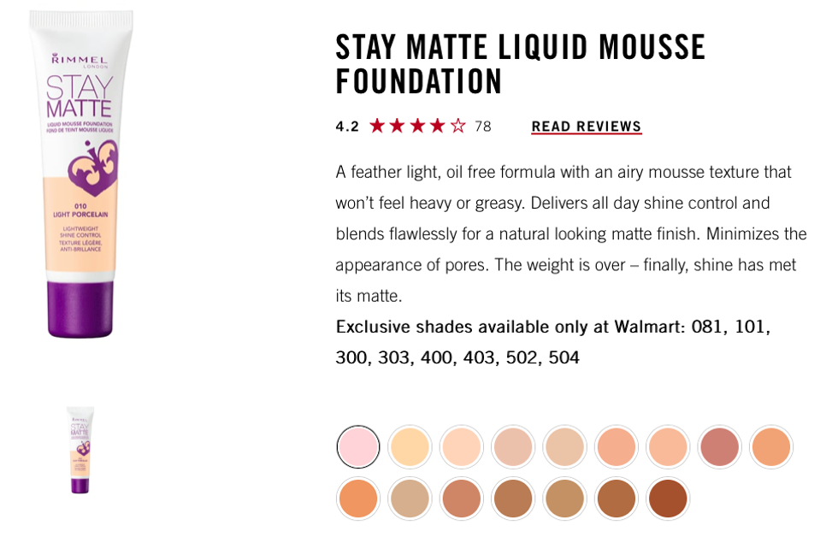Pick the fifth swatch in the bottom row
The height and width of the screenshot is (537, 838).
pos(564,499)
